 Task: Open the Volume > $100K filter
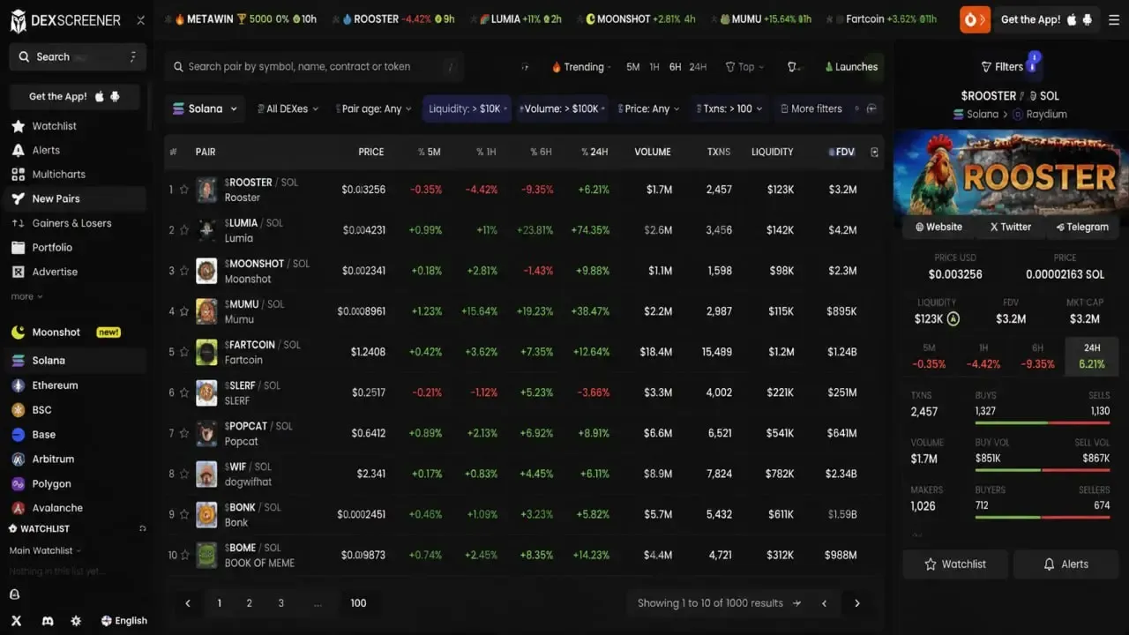point(563,108)
